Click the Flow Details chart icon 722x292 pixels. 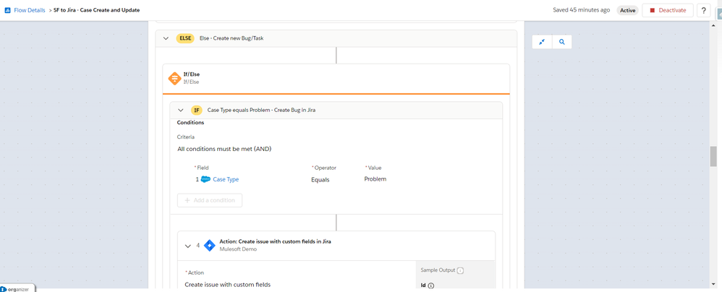click(x=7, y=10)
